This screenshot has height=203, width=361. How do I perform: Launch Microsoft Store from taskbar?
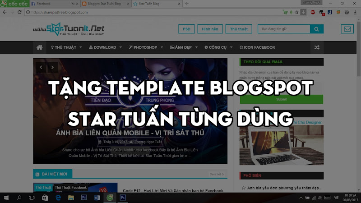(45, 198)
